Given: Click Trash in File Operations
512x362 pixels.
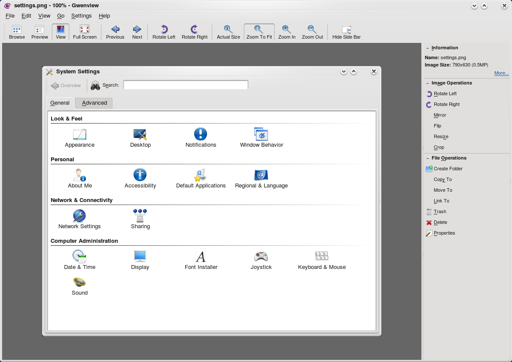Looking at the screenshot, I should (x=436, y=211).
